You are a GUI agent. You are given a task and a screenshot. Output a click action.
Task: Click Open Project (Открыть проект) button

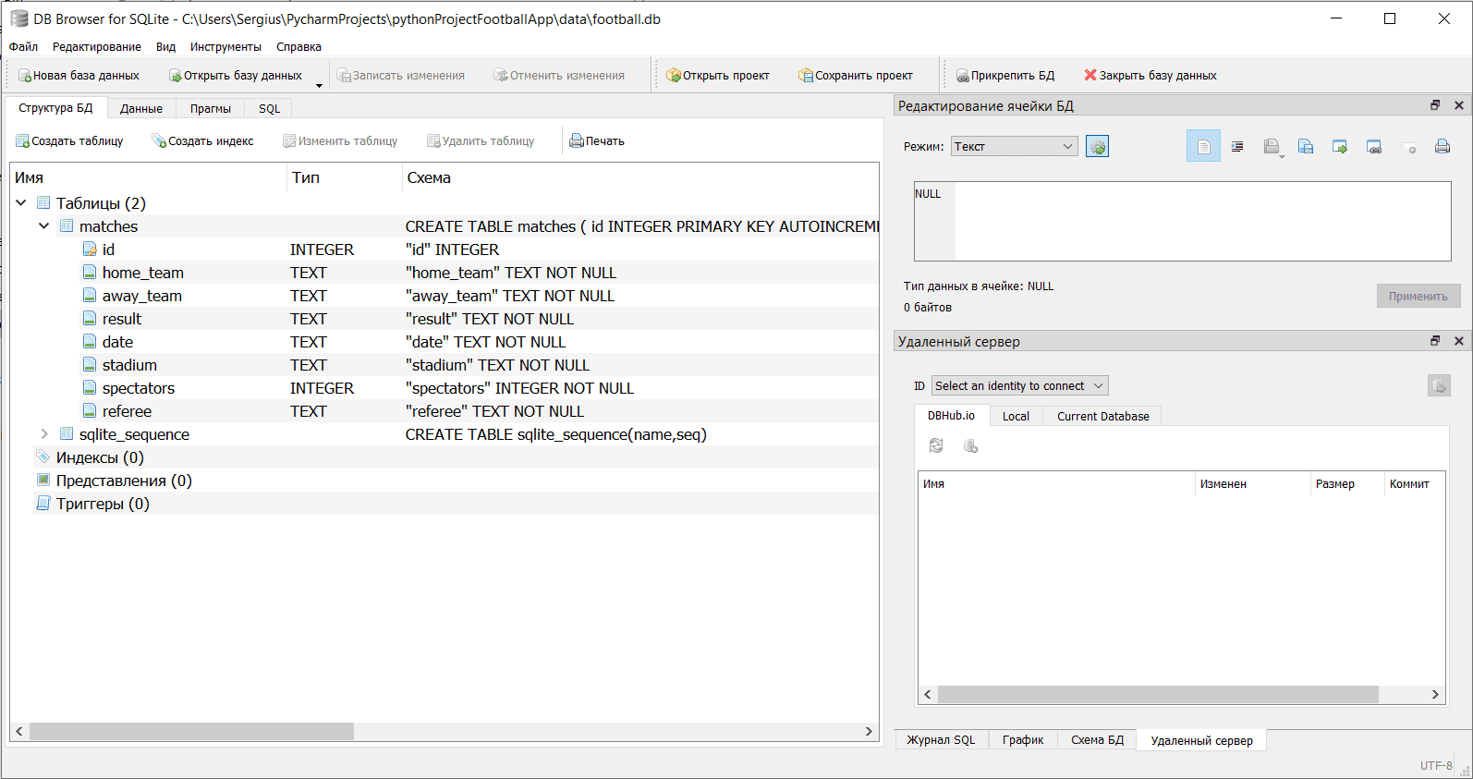click(718, 76)
